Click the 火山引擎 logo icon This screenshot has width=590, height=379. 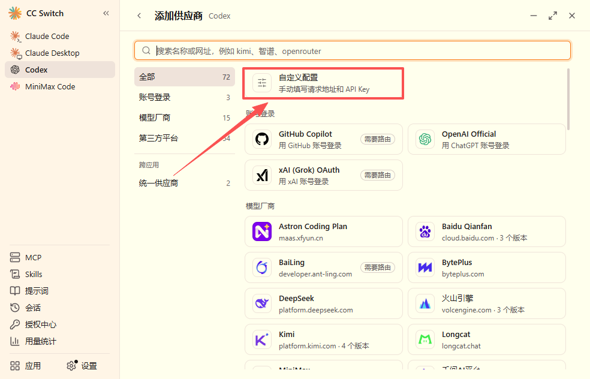click(425, 303)
